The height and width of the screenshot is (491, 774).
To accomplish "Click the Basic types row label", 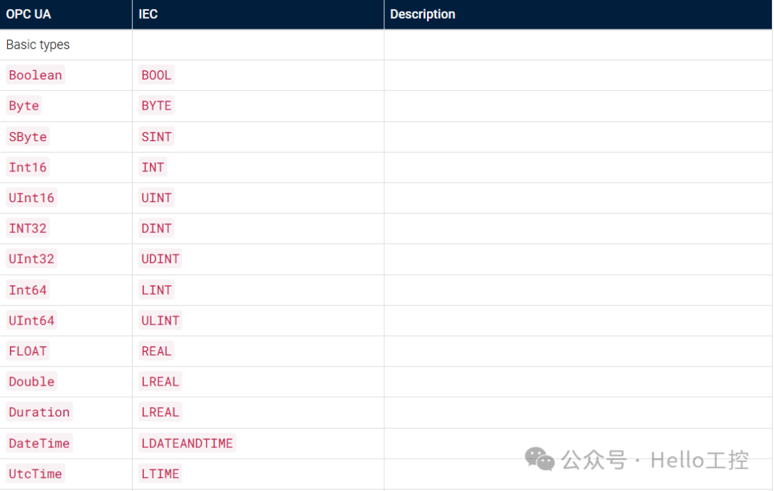I will (x=38, y=44).
